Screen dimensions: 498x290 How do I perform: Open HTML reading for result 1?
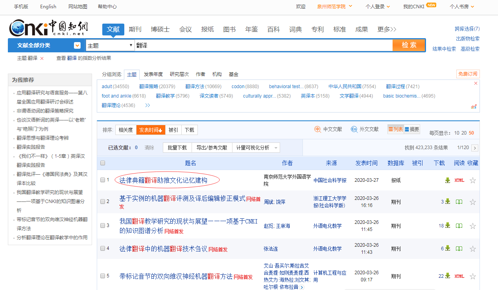point(459,180)
